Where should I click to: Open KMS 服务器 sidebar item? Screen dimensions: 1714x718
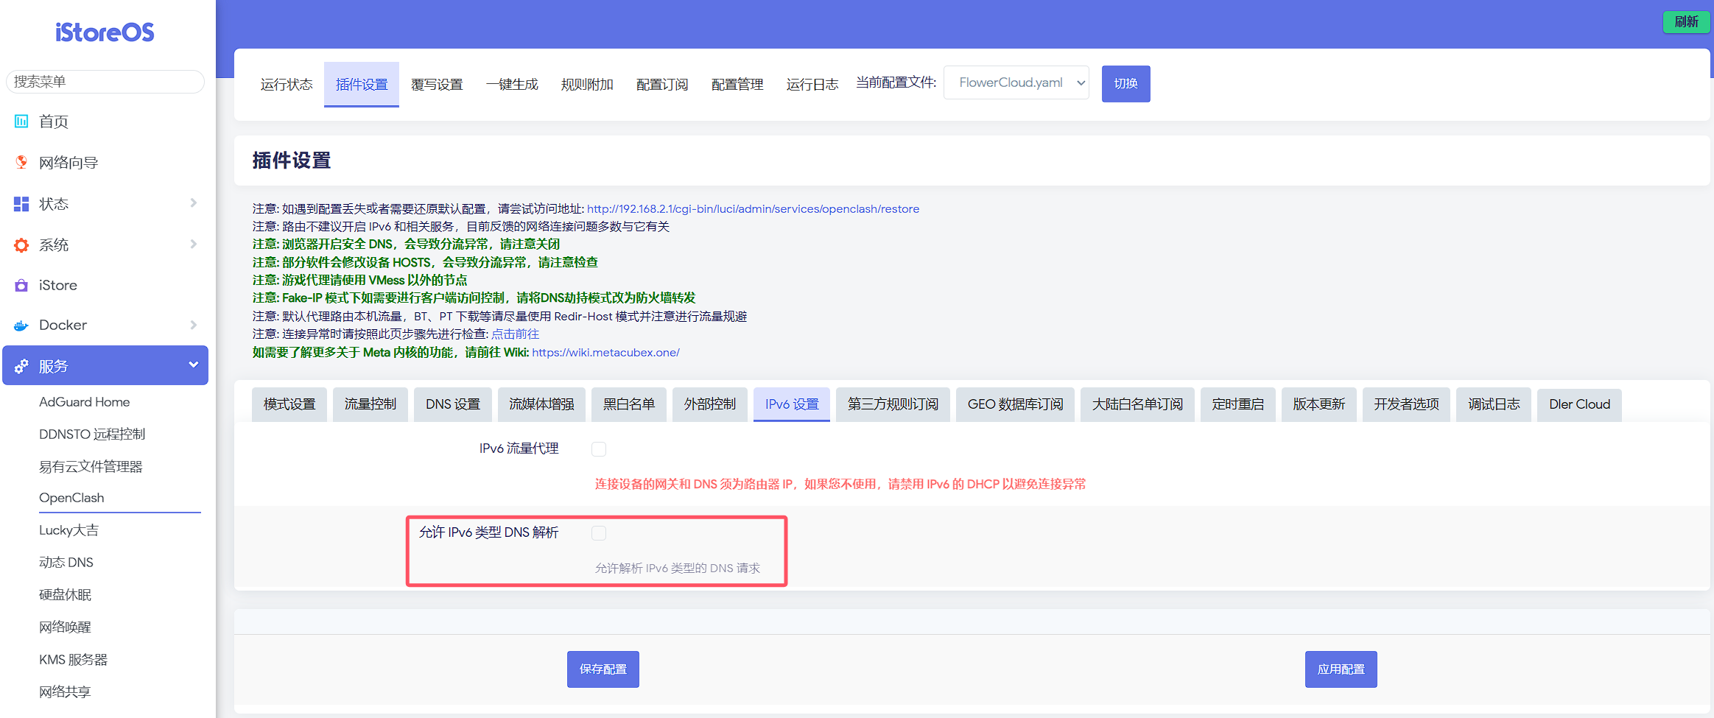pos(73,660)
